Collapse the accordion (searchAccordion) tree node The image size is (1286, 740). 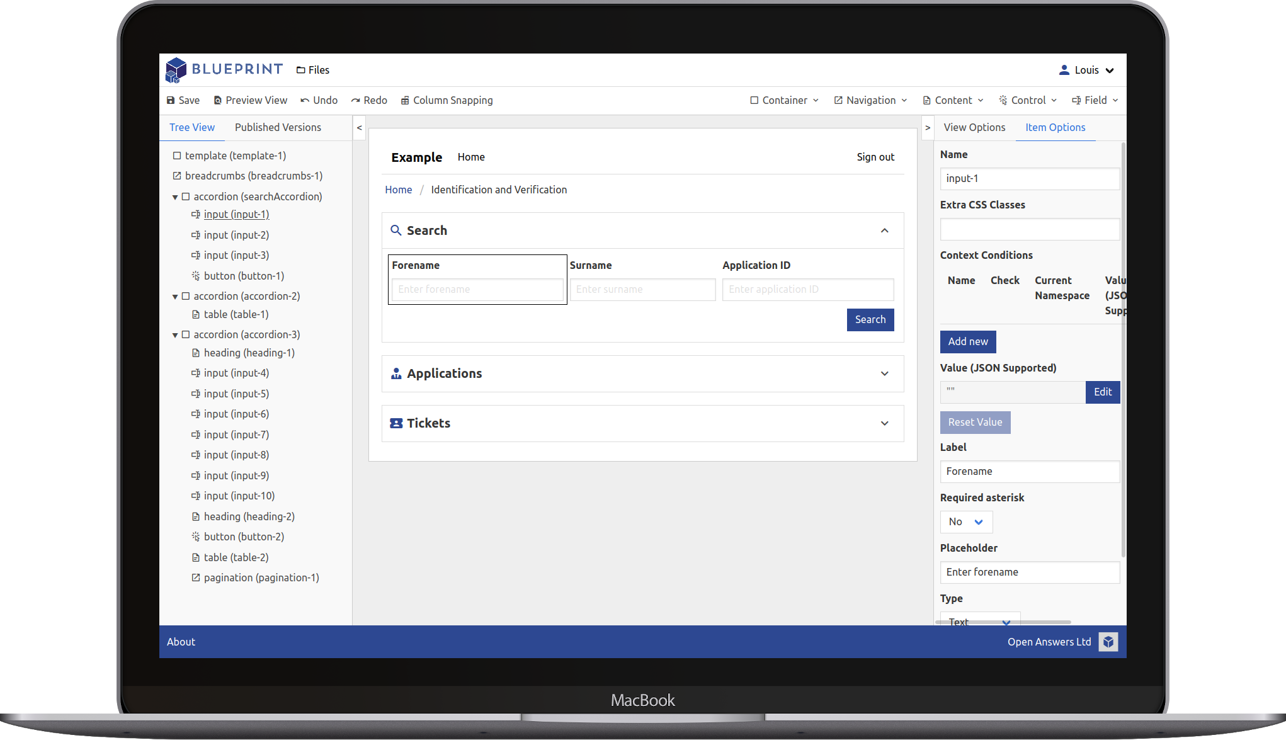pos(176,196)
